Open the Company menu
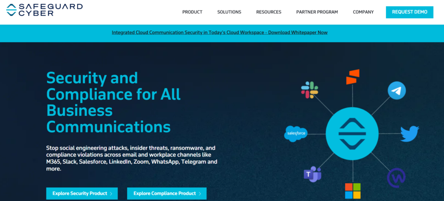The image size is (444, 201). coord(363,12)
